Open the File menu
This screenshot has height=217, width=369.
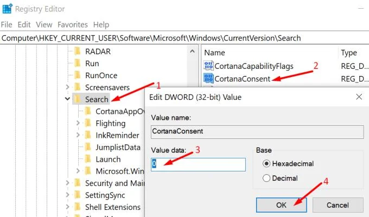(7, 24)
